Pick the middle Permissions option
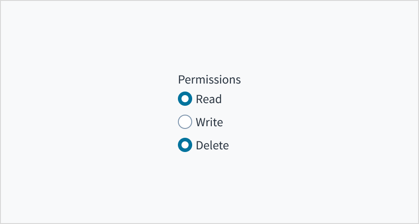 click(185, 122)
